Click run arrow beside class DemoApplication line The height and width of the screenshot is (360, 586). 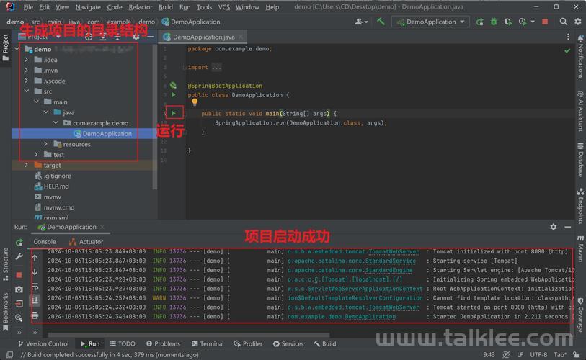tap(174, 95)
